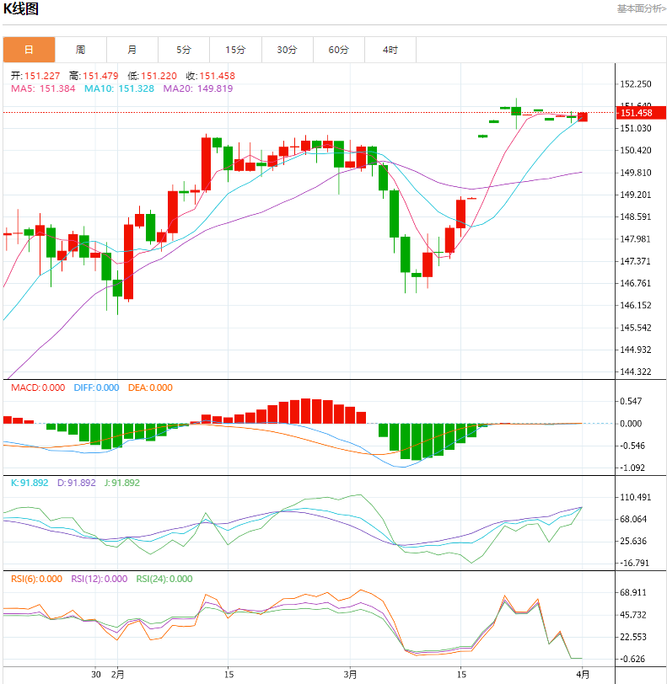Select the 日 daily chart tab
The image size is (667, 684).
pos(29,50)
